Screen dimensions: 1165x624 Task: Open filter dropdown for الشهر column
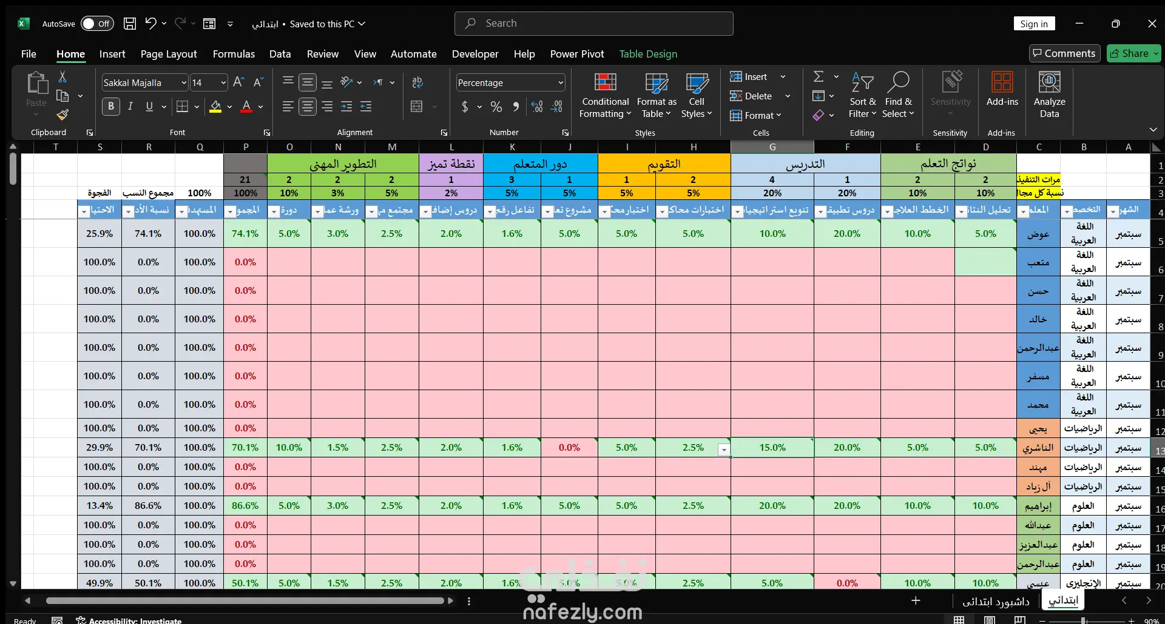(x=1113, y=211)
